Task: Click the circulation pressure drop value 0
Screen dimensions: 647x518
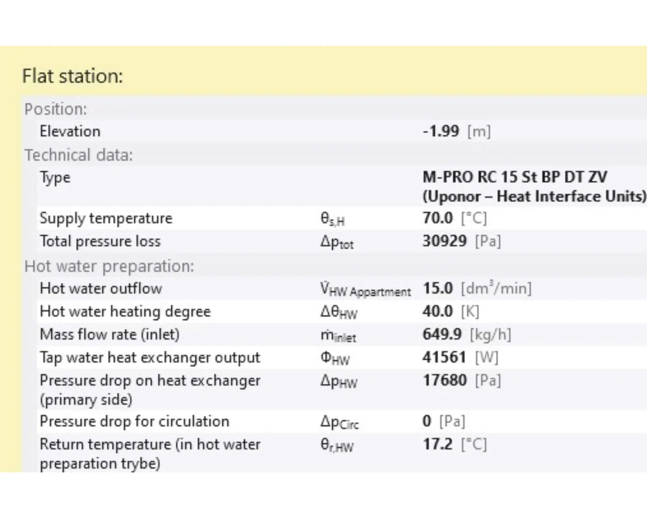Action: pos(427,421)
